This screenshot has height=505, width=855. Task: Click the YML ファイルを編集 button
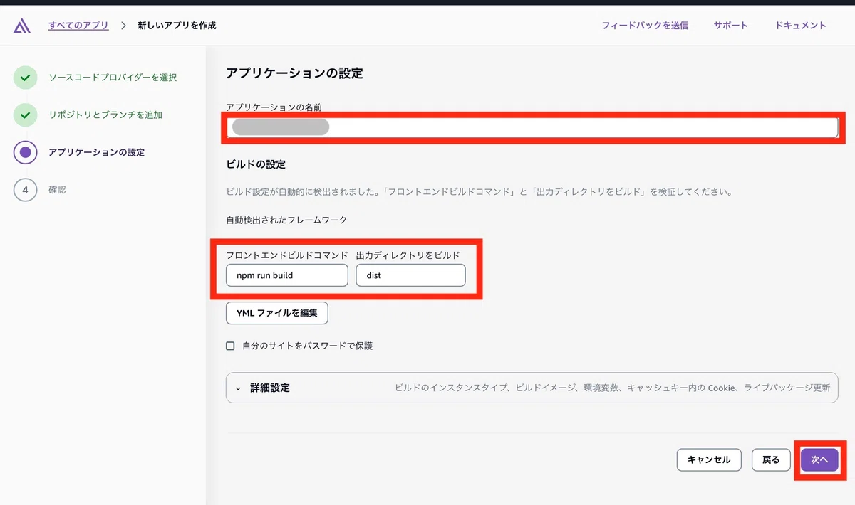pyautogui.click(x=277, y=313)
